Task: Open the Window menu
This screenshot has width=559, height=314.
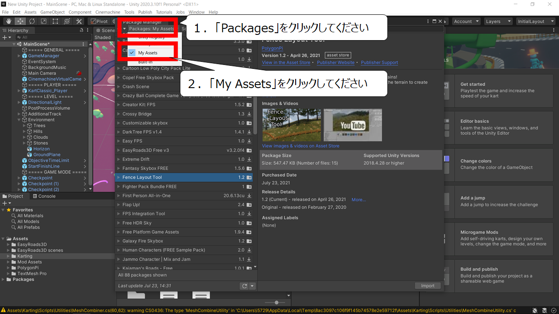Action: [x=197, y=12]
